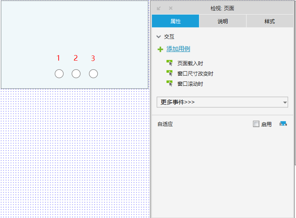Enable the 自适应 启用 checkbox
296x218 pixels.
[x=256, y=124]
